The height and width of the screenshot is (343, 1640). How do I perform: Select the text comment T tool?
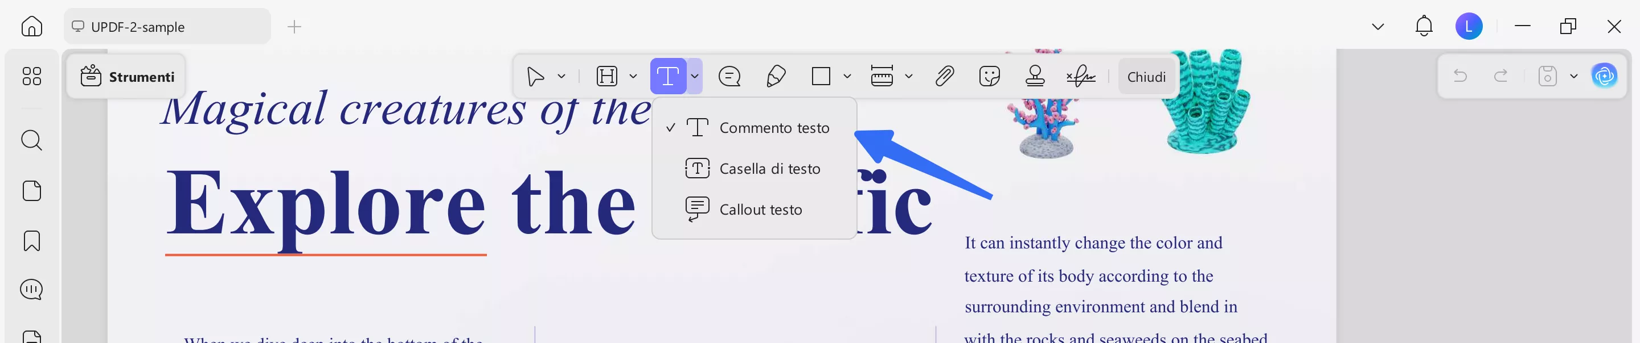tap(668, 76)
